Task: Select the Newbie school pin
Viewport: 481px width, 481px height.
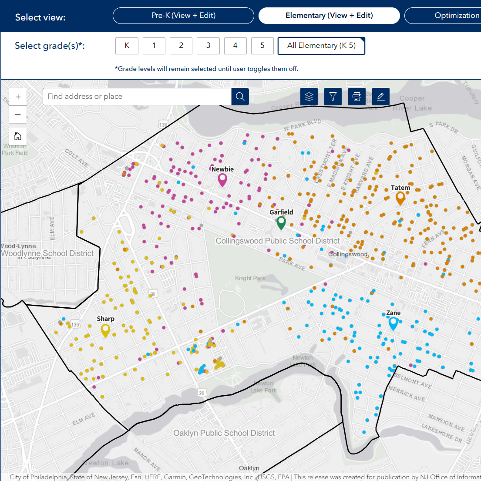Action: point(222,179)
